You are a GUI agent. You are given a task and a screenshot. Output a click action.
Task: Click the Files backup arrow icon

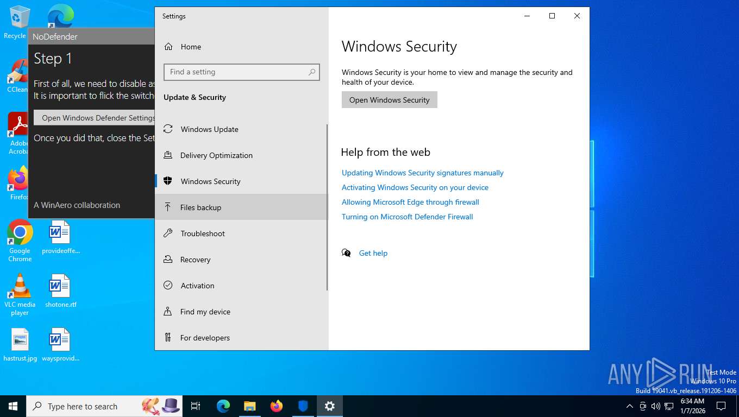pos(168,207)
